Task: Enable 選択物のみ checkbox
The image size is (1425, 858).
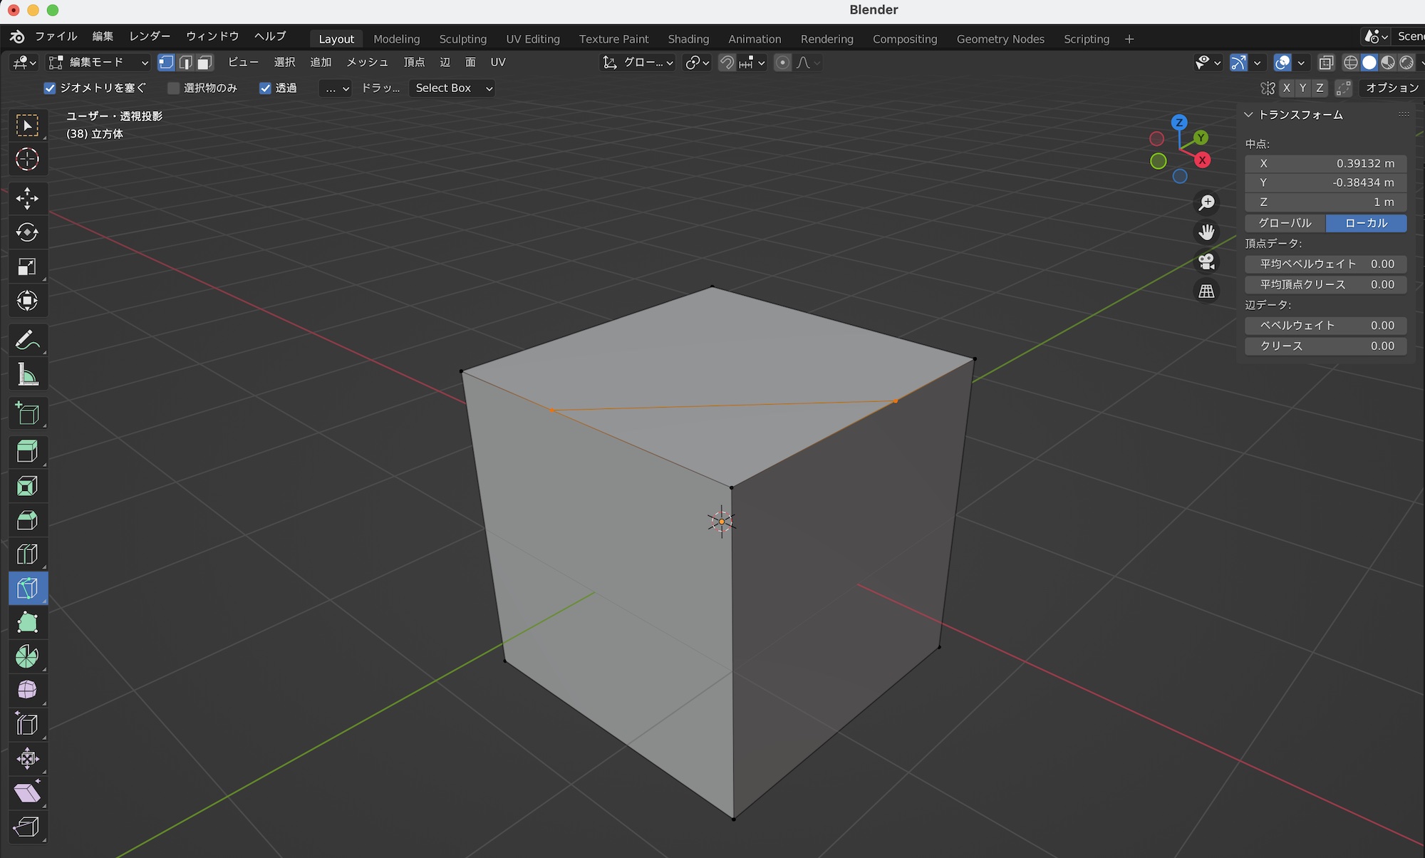Action: tap(173, 88)
